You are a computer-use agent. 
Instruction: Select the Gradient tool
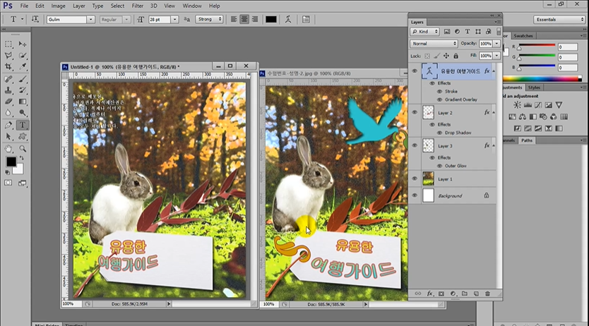pos(23,102)
